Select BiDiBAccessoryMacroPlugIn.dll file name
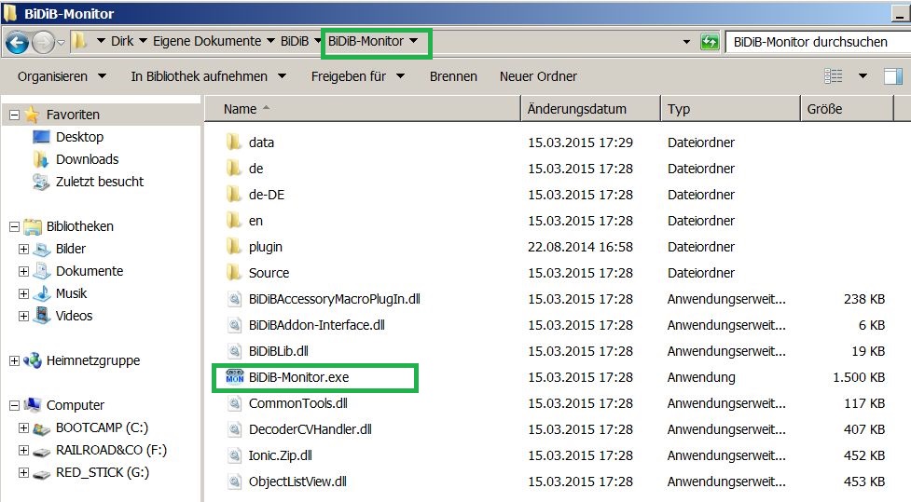Viewport: 911px width, 502px height. pos(335,299)
